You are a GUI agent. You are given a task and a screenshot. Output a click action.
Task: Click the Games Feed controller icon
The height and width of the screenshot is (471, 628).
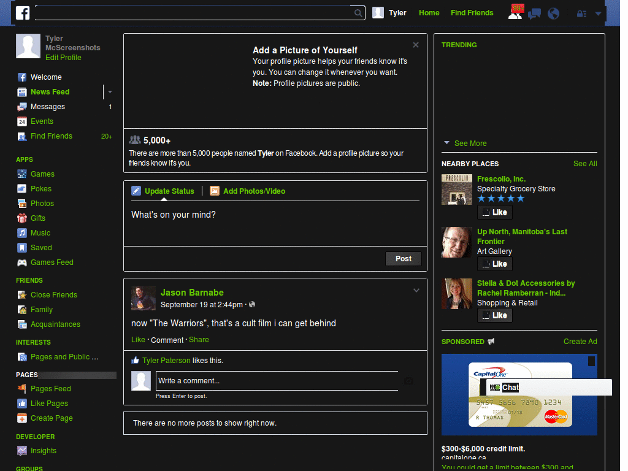tap(22, 262)
